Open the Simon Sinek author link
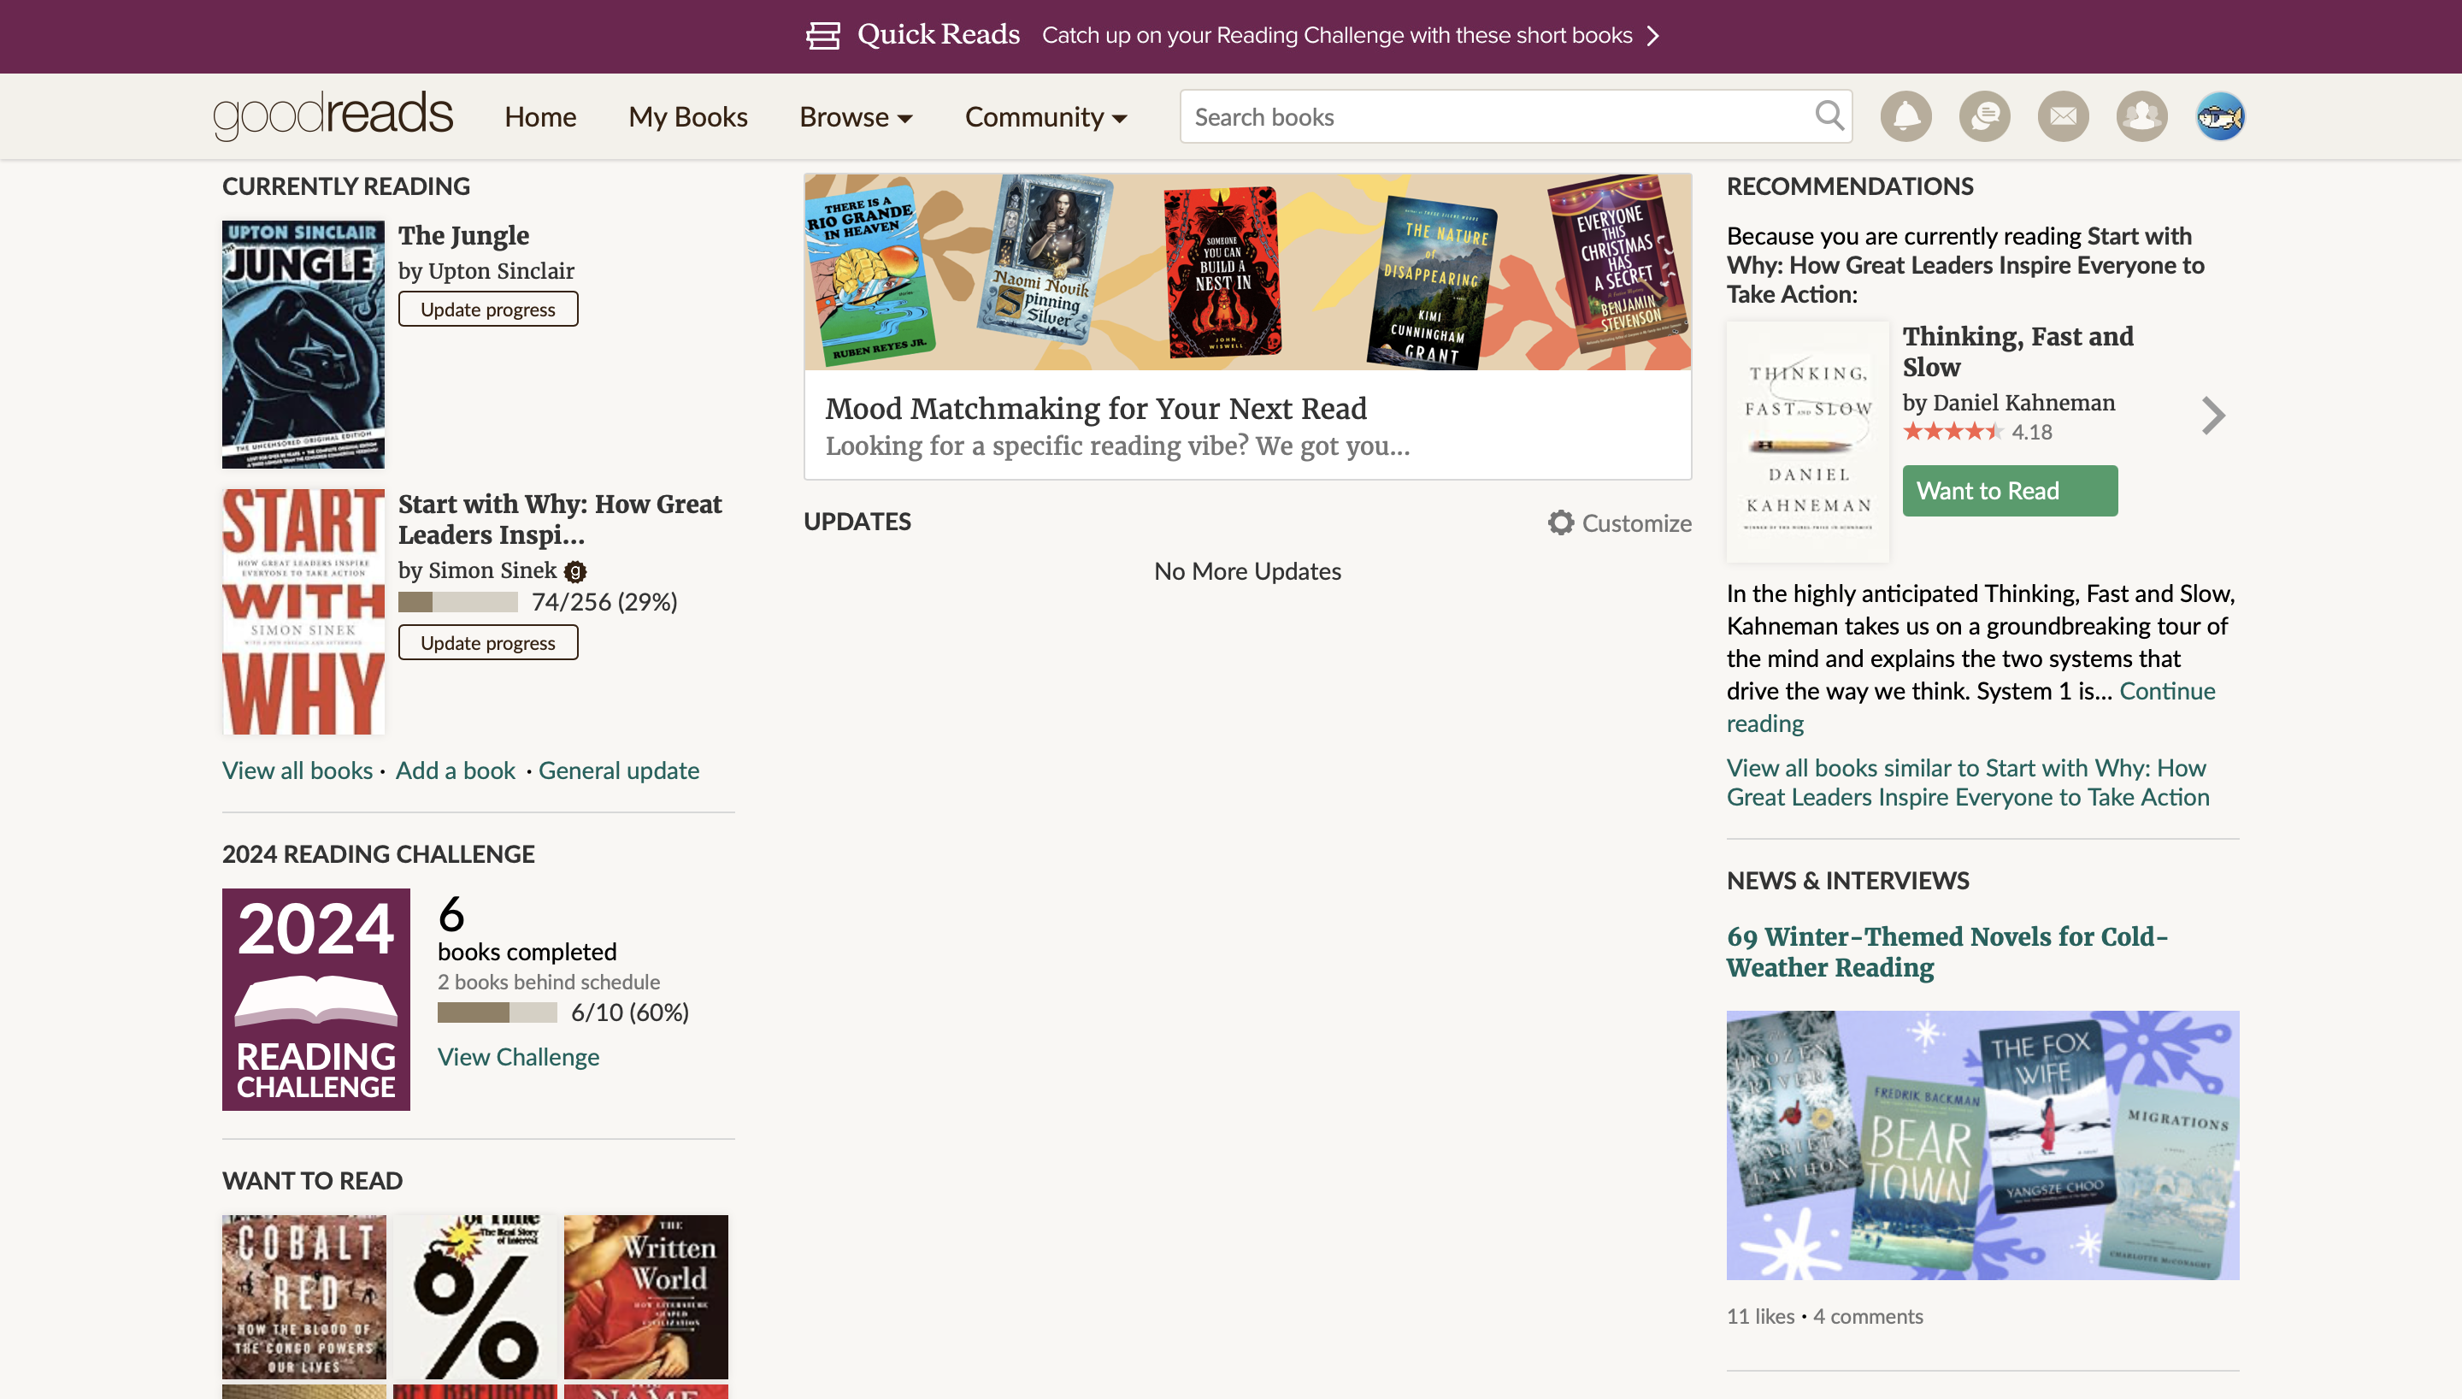 (492, 572)
